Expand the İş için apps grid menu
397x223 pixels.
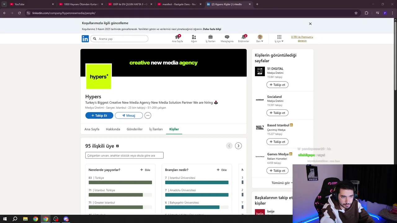pyautogui.click(x=279, y=39)
